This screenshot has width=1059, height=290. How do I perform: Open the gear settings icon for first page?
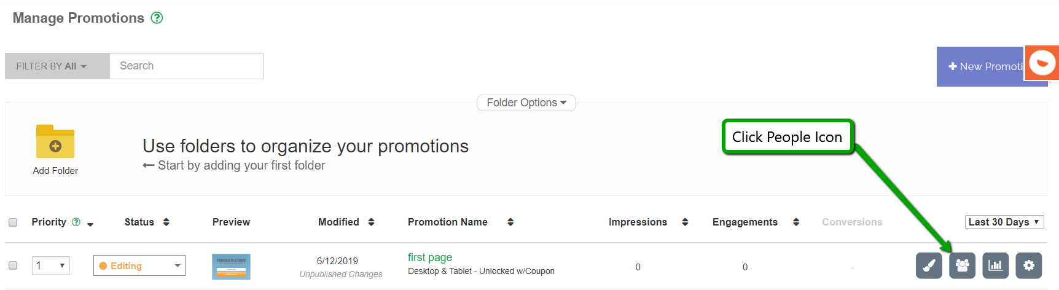click(x=1029, y=266)
